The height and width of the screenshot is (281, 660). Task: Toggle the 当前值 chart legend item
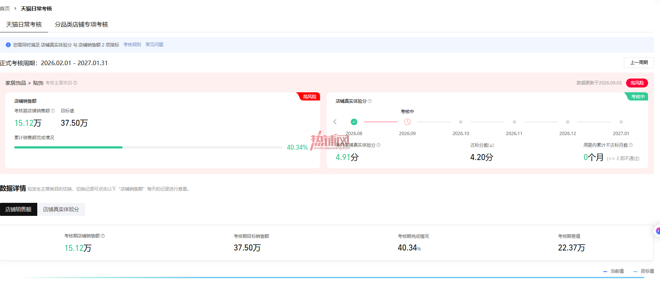[x=613, y=271]
